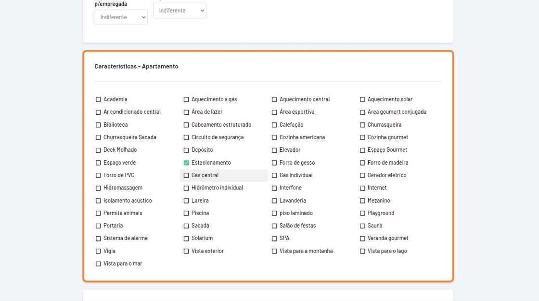
Task: Enable the Gás central option
Action: [x=186, y=175]
